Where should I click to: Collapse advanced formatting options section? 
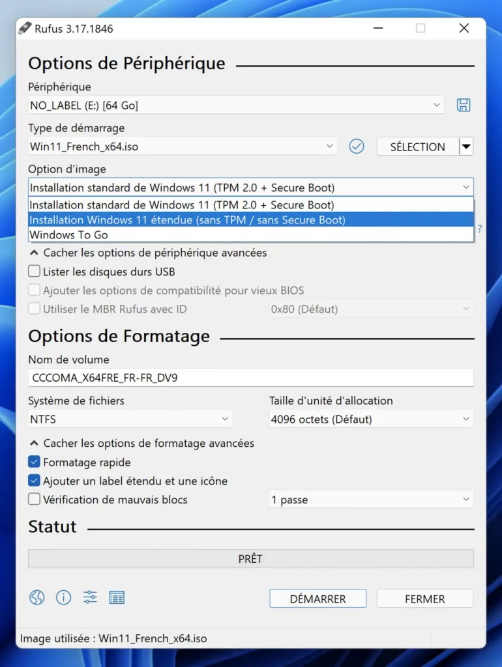coord(142,444)
